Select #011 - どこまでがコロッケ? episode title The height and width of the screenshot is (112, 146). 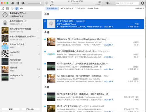coord(69,106)
